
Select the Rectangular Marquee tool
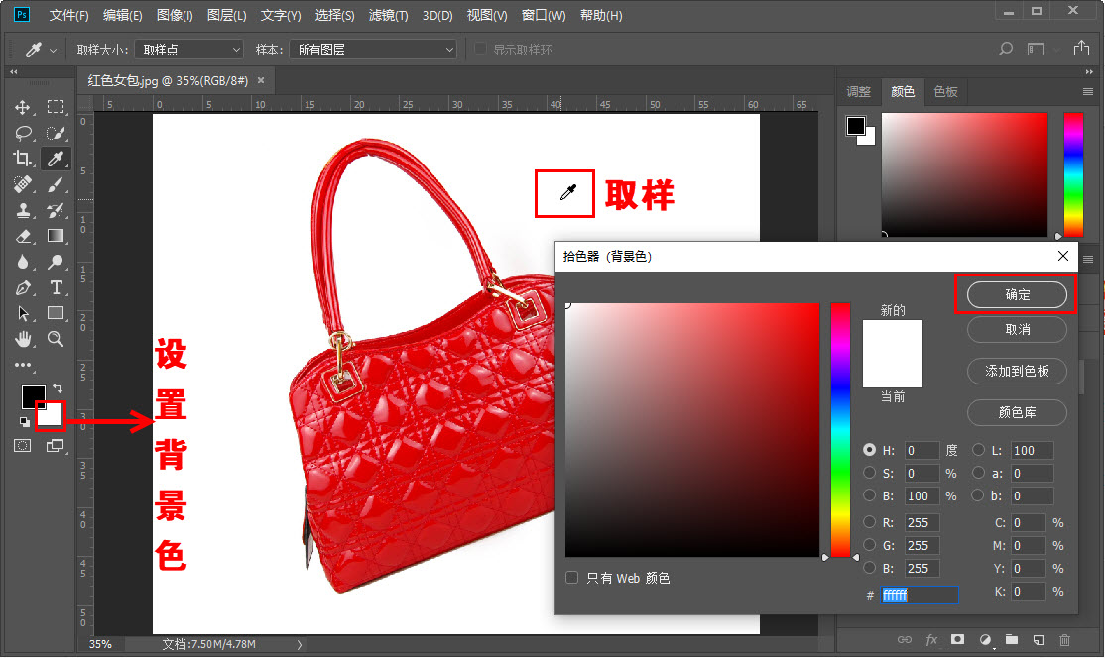pos(56,107)
